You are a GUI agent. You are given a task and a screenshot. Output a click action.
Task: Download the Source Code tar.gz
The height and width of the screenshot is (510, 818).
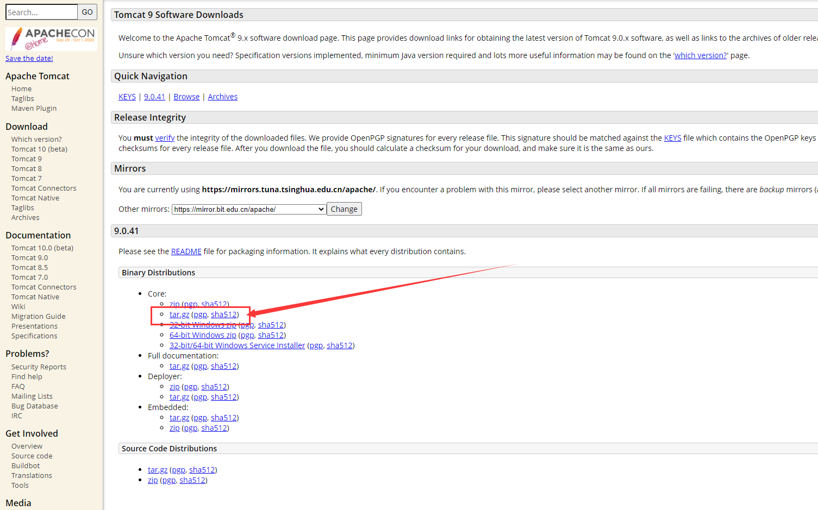tap(158, 470)
